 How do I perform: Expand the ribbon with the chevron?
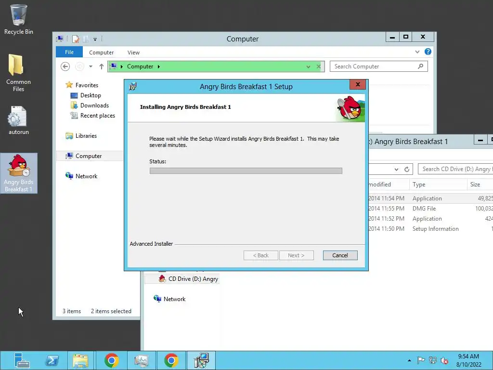click(x=417, y=52)
